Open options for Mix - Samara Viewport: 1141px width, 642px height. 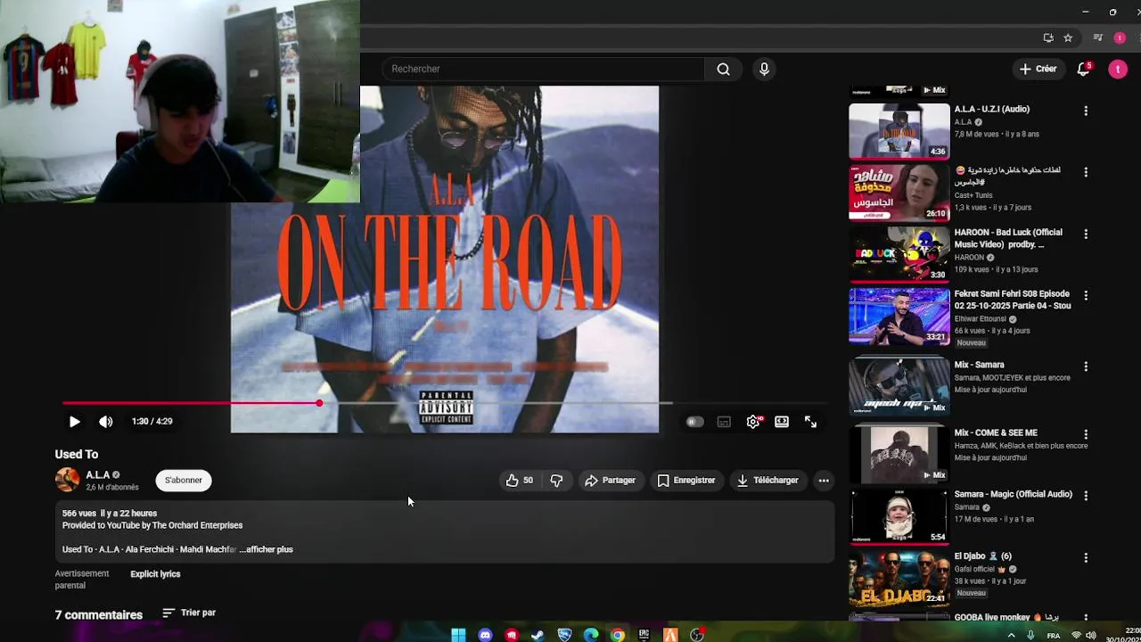click(1086, 366)
